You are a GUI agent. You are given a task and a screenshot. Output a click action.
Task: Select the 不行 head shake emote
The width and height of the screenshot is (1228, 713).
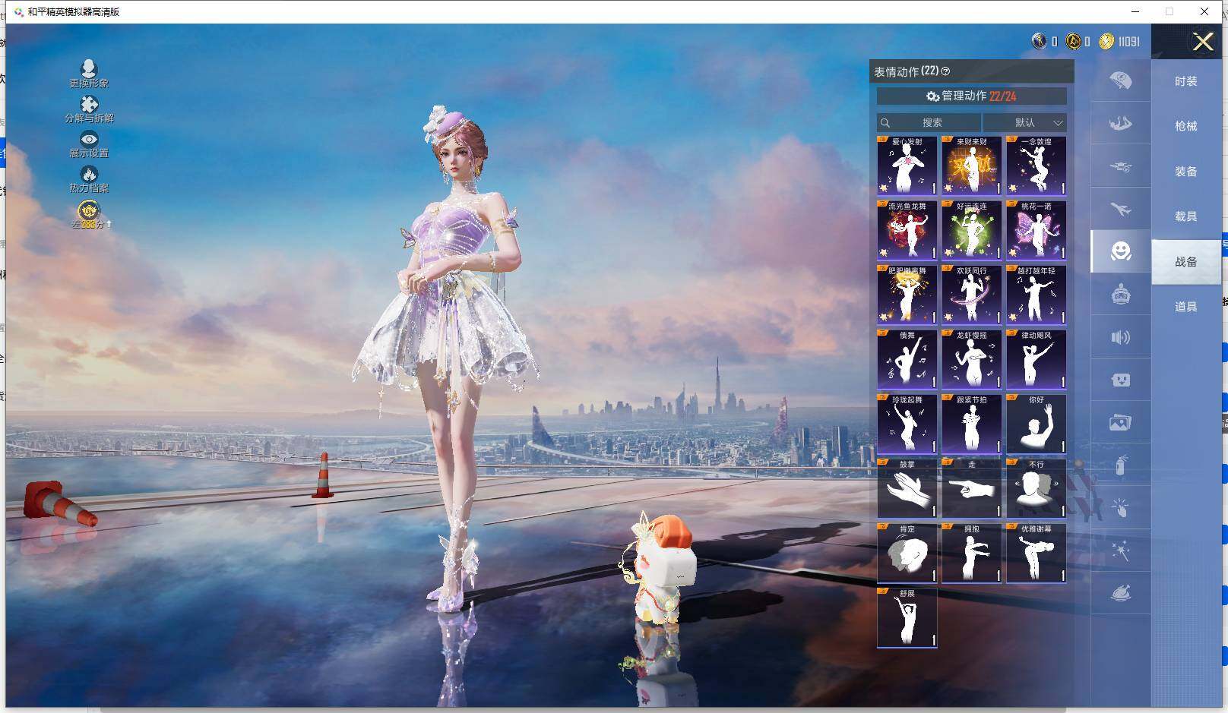pyautogui.click(x=1036, y=488)
